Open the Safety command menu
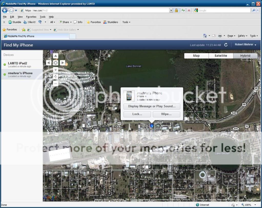262x208 pixels. click(243, 36)
